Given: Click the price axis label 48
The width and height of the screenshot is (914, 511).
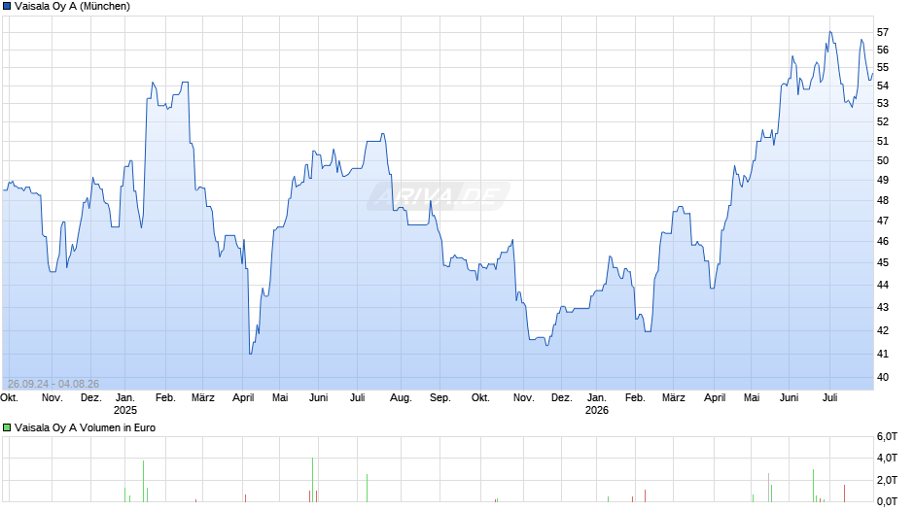Looking at the screenshot, I should pos(883,200).
